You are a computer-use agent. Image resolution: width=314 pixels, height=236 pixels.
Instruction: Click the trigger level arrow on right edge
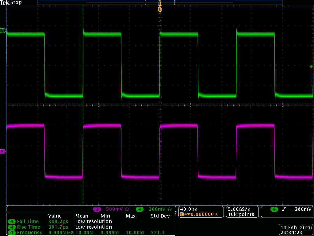[x=311, y=67]
